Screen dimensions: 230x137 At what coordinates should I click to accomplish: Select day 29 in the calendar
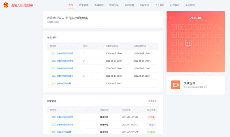174,59
